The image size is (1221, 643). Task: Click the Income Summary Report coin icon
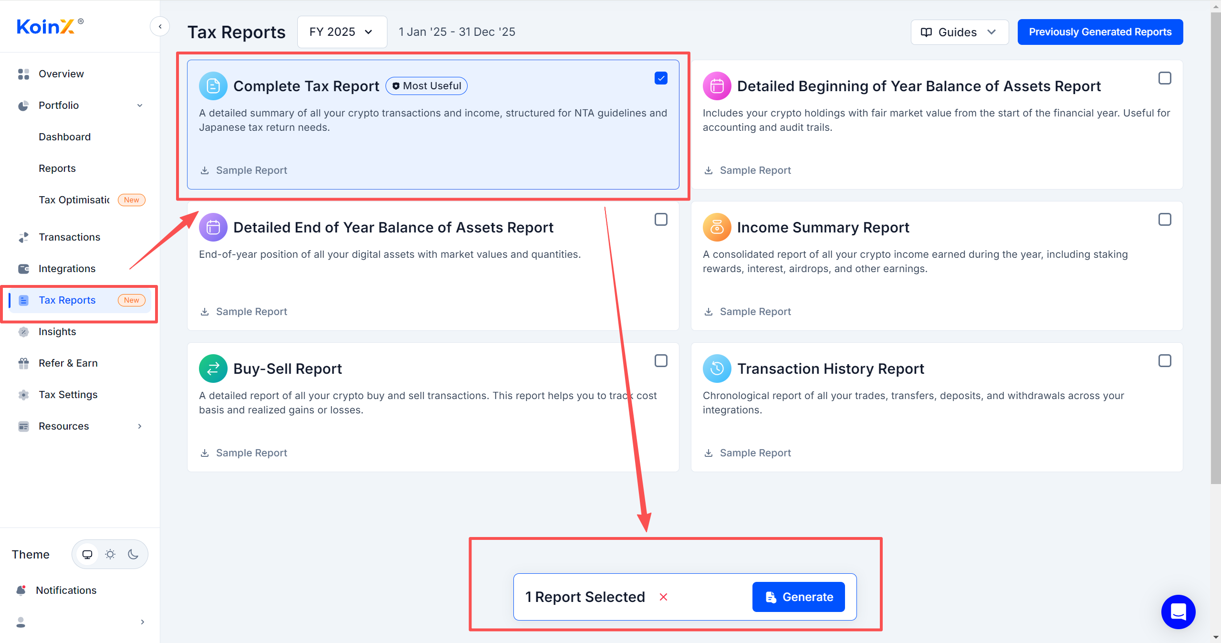717,227
